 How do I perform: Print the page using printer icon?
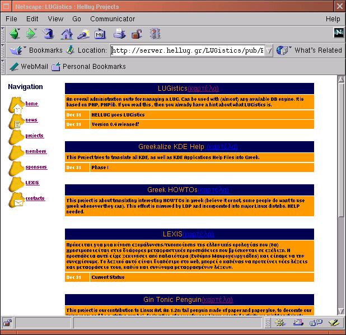point(119,34)
